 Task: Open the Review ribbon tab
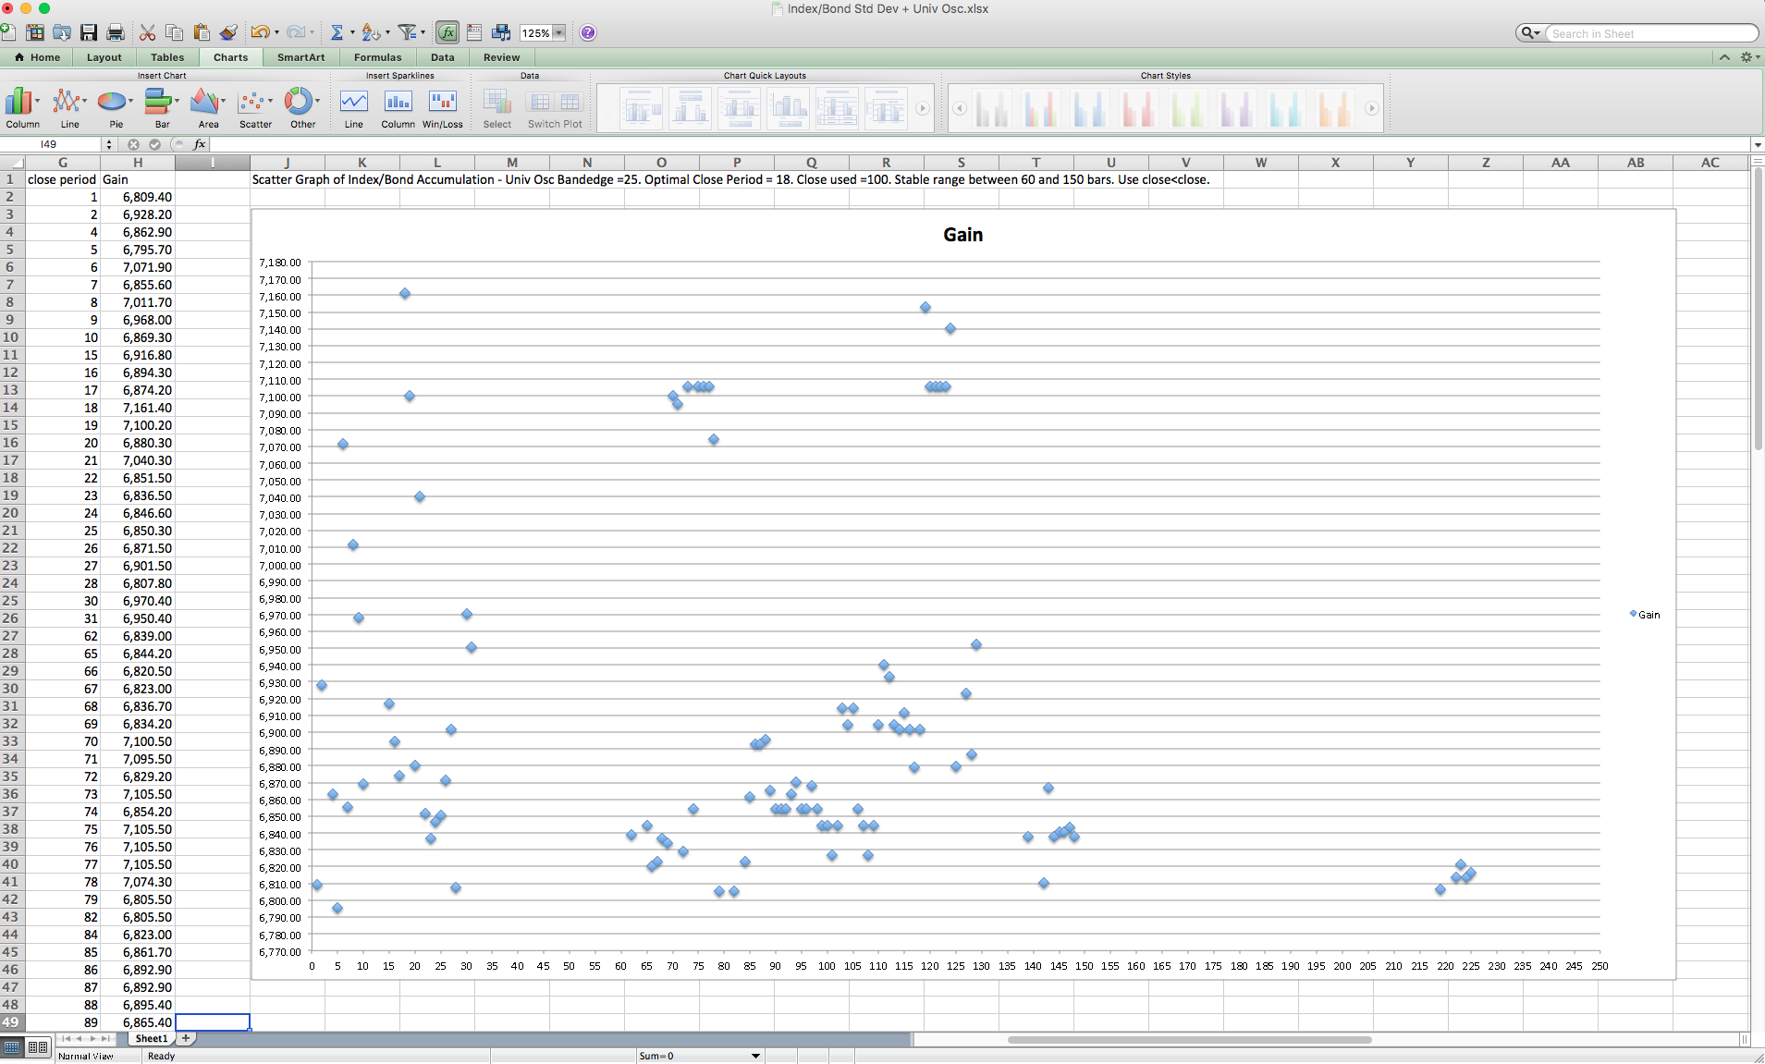(x=502, y=57)
